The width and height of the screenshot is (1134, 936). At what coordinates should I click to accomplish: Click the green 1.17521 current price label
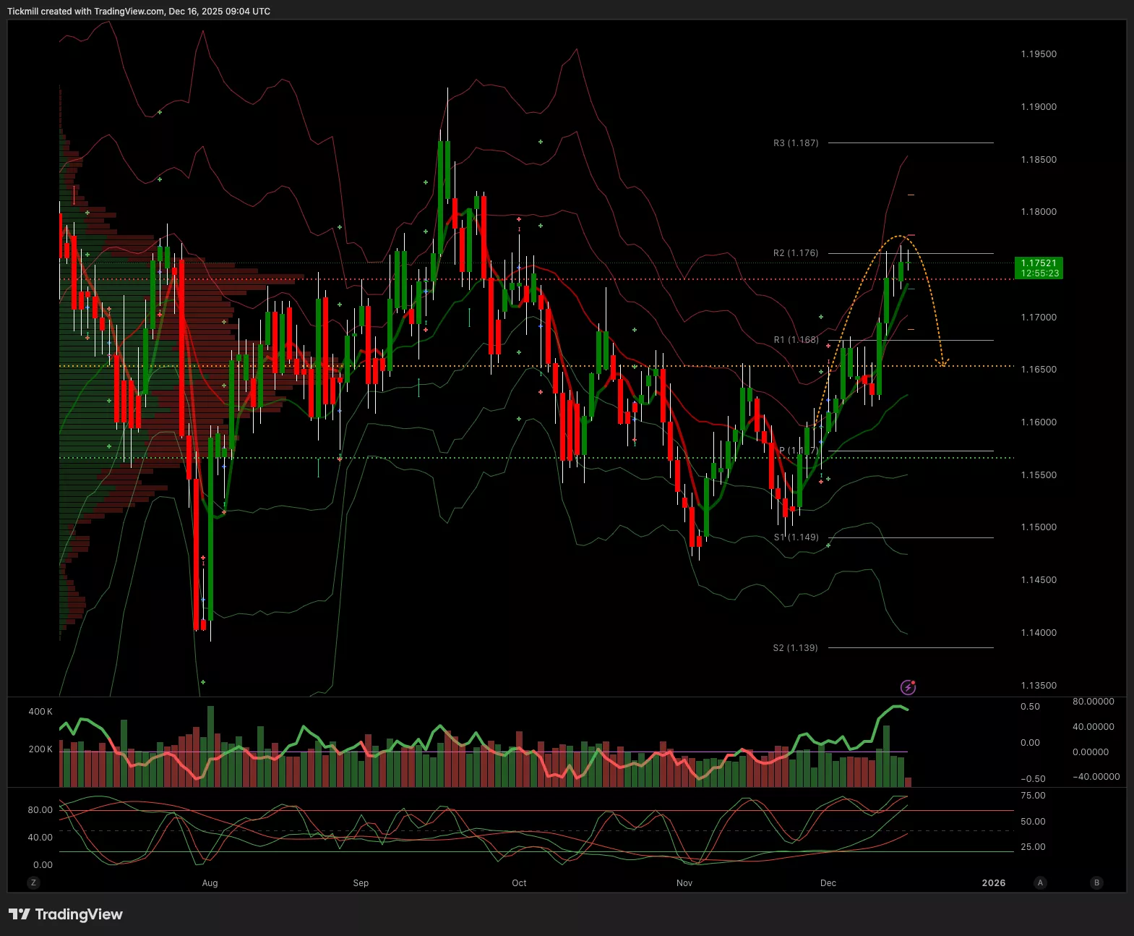pos(1039,268)
